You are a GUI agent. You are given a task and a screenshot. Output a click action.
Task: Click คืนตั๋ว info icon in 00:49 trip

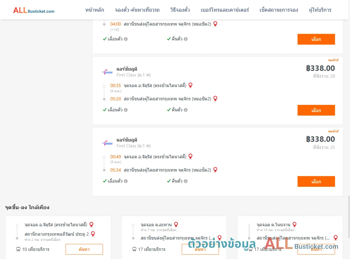click(x=186, y=181)
